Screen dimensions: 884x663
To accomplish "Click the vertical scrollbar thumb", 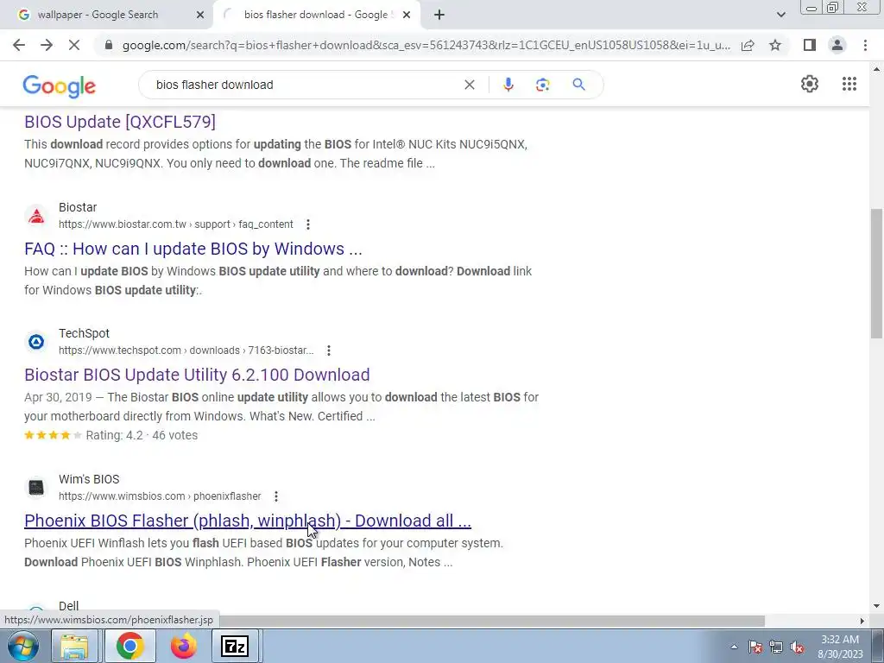I will pos(876,274).
